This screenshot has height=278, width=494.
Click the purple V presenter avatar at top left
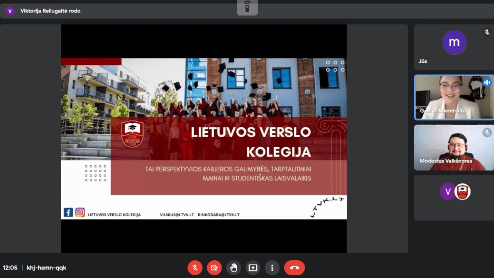point(10,11)
